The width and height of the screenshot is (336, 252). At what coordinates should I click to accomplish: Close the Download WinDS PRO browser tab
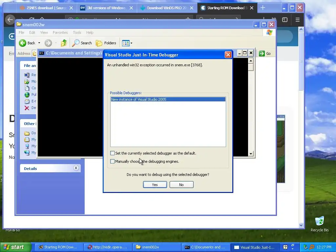point(192,8)
